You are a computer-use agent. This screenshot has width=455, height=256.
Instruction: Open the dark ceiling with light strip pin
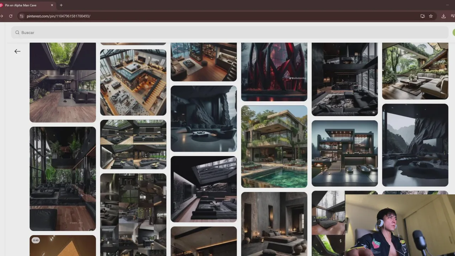204,241
